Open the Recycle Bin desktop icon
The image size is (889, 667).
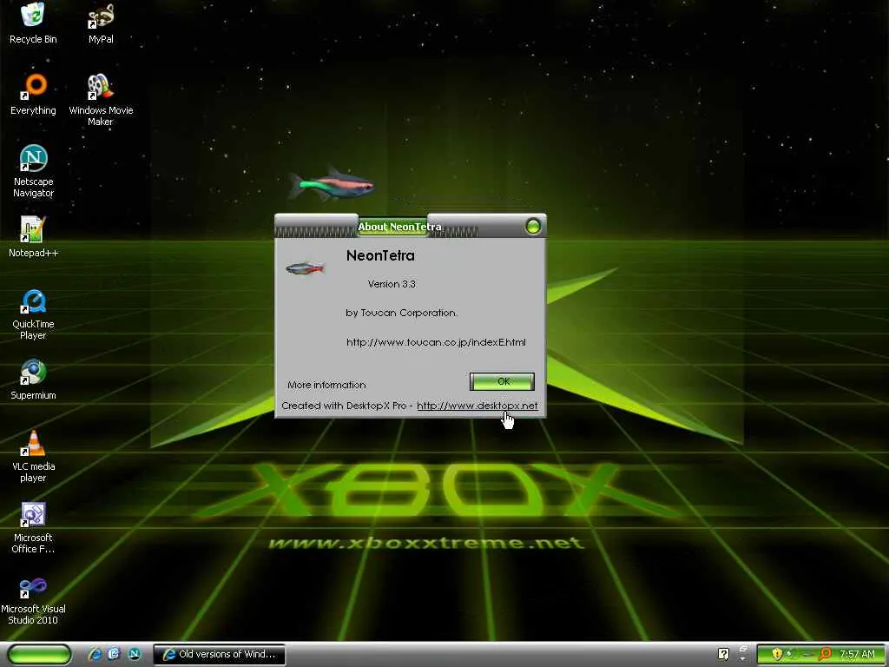[33, 23]
